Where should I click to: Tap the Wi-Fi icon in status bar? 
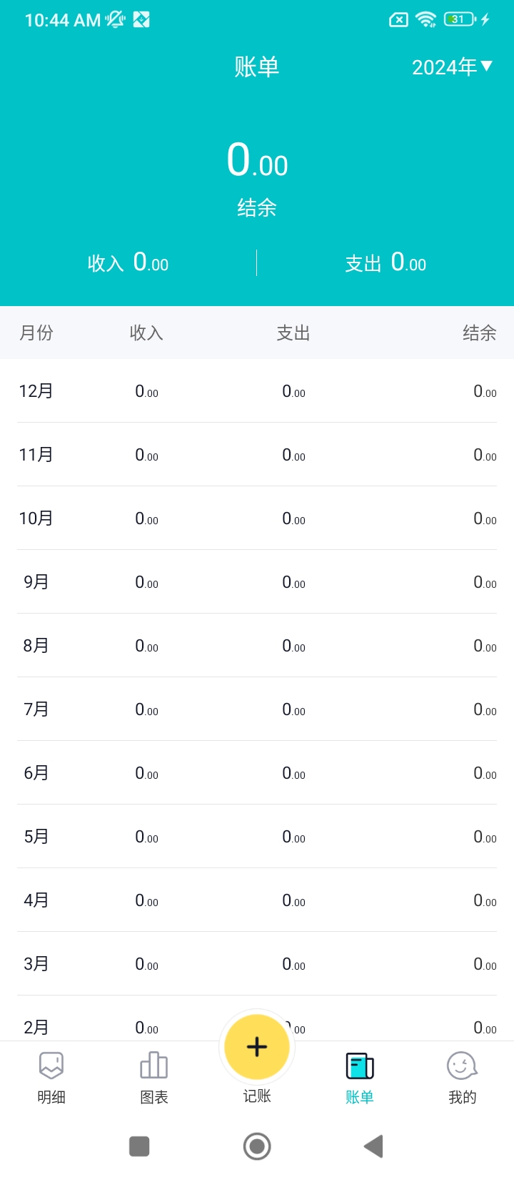[426, 20]
